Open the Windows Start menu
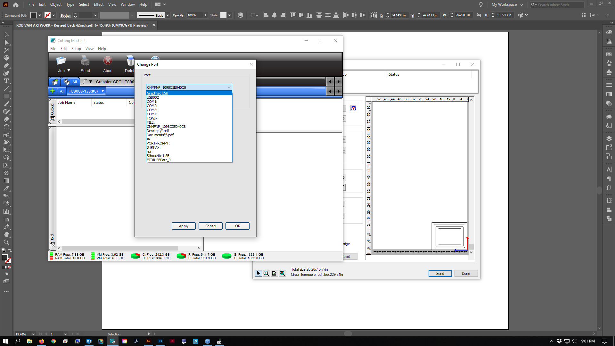Screen dimensions: 615x346 click(x=5, y=341)
